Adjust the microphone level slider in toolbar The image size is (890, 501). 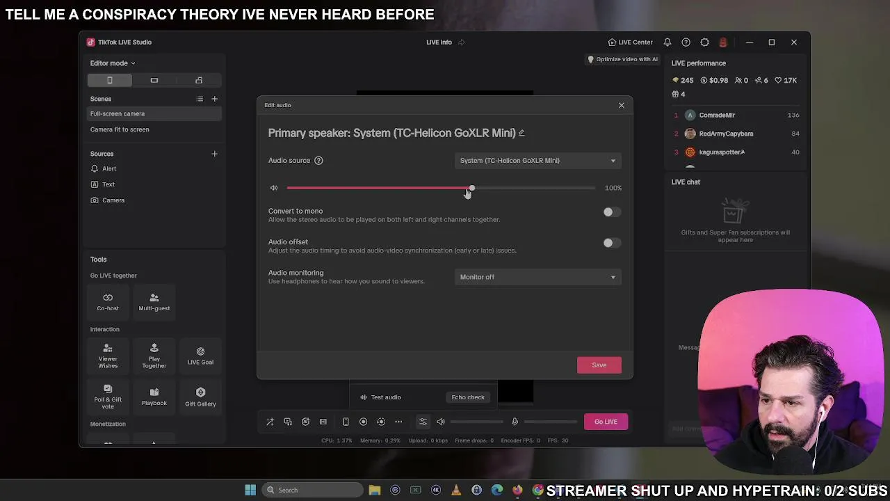[551, 422]
